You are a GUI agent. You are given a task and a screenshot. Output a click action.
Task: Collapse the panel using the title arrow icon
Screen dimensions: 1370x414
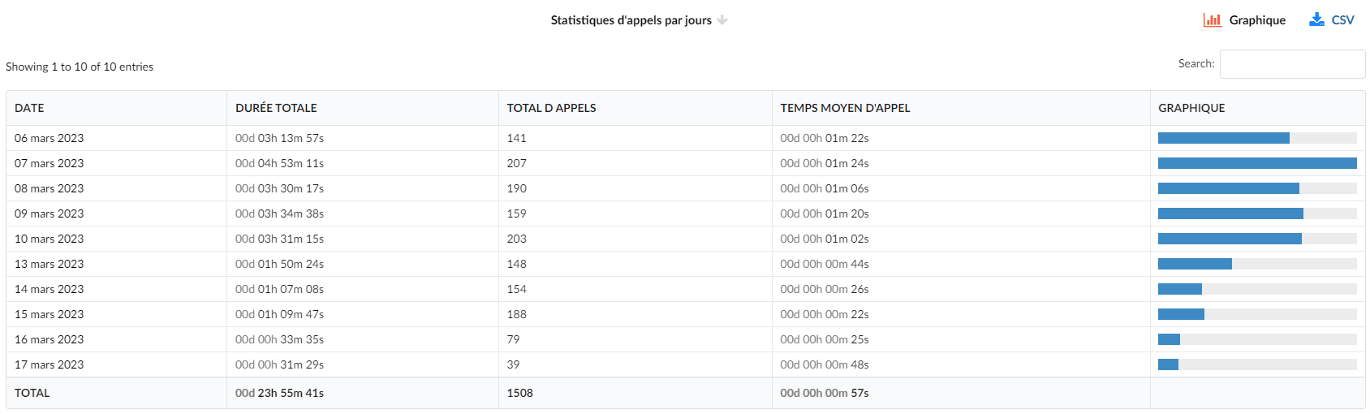(x=722, y=20)
